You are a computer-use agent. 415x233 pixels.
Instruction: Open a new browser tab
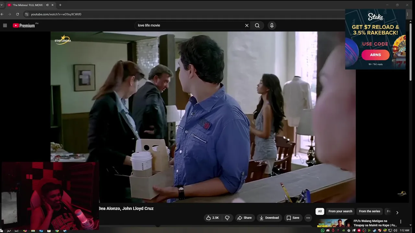click(x=60, y=5)
